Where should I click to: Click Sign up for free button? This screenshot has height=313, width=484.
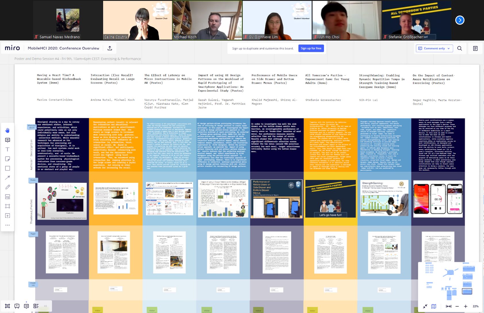pyautogui.click(x=311, y=48)
